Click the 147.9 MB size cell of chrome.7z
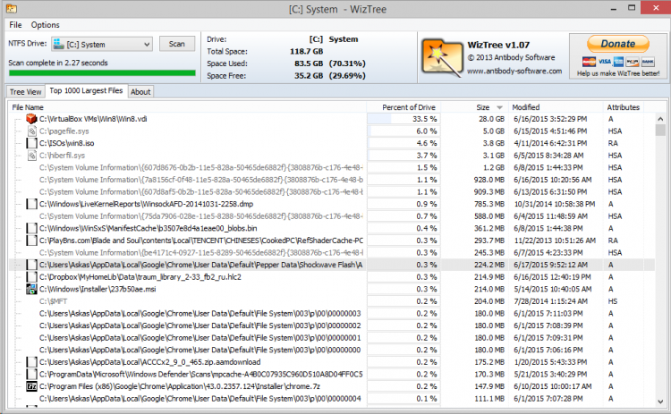The width and height of the screenshot is (671, 414). click(x=489, y=386)
